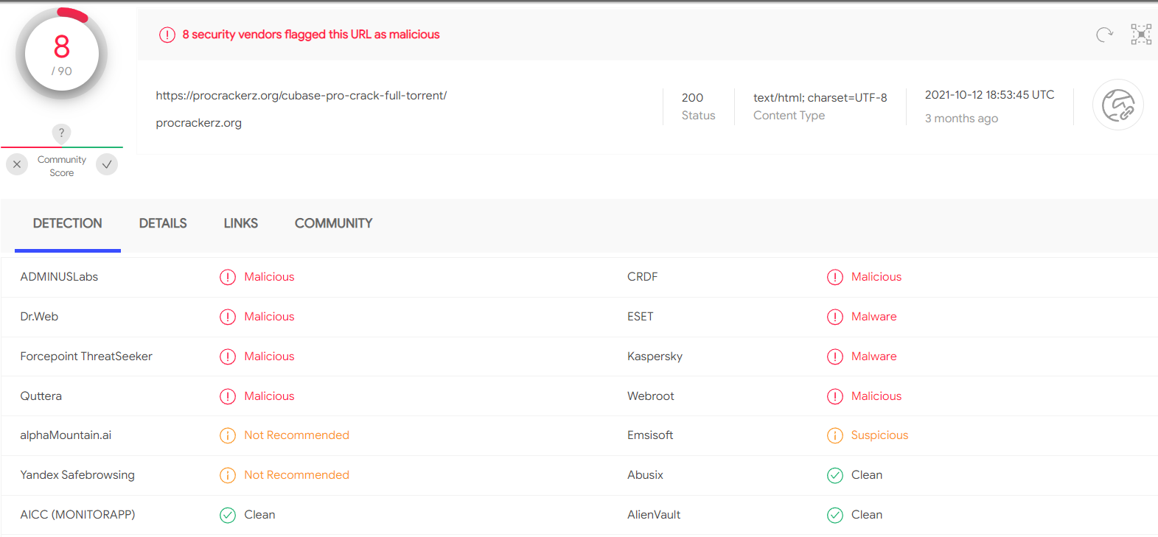The width and height of the screenshot is (1158, 537).
Task: Select the Abusix vendor name
Action: click(645, 475)
